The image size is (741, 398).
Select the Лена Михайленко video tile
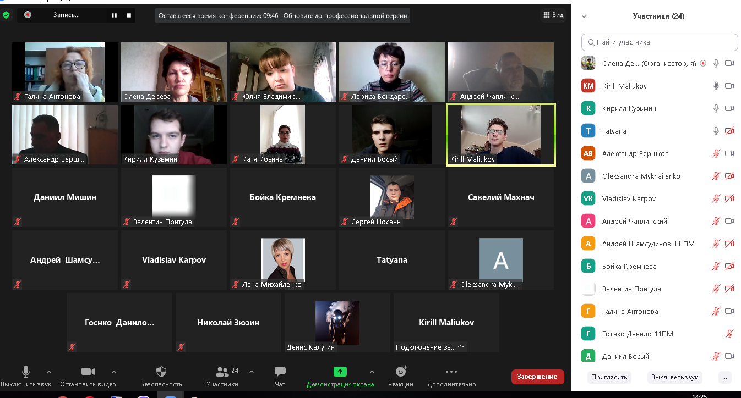click(x=283, y=260)
